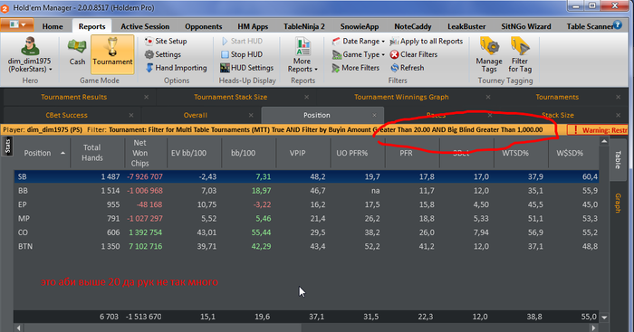Close the Tournament Winnings Graph tab
The width and height of the screenshot is (634, 332).
click(x=488, y=97)
